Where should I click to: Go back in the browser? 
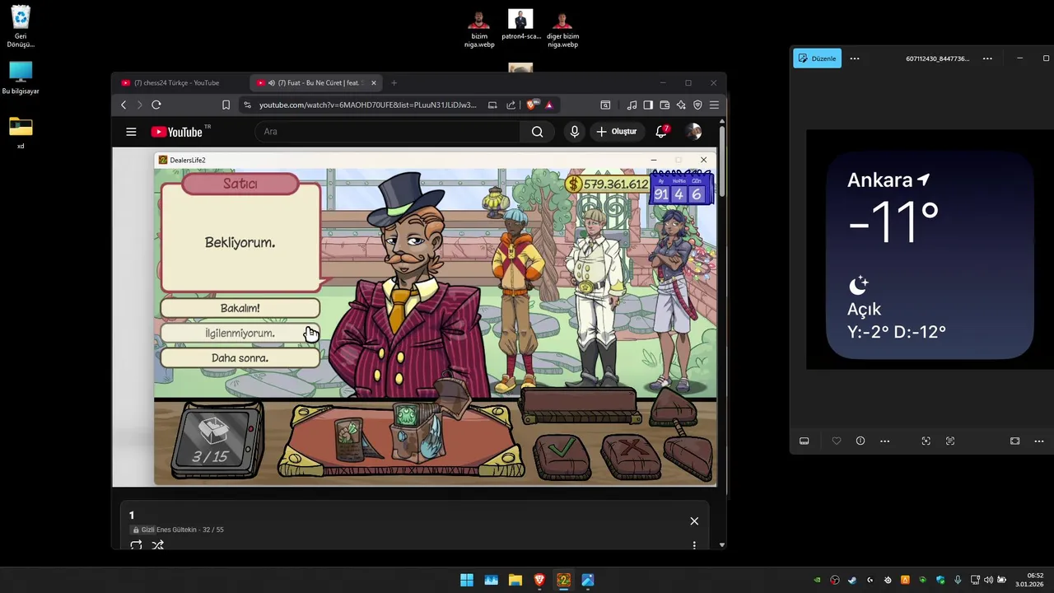click(x=124, y=105)
